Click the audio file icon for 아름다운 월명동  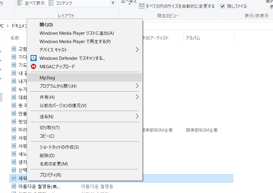(14, 186)
